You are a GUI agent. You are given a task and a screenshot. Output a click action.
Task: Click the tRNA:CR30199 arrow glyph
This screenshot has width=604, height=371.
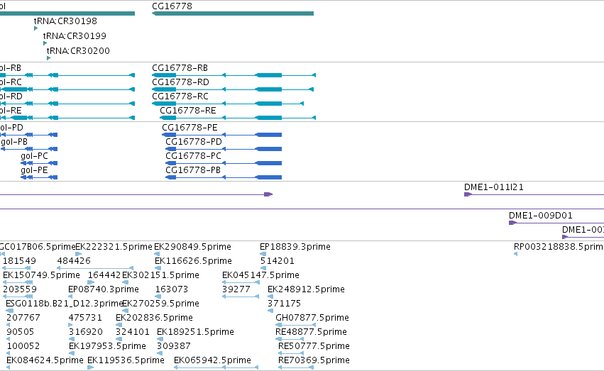(x=45, y=43)
